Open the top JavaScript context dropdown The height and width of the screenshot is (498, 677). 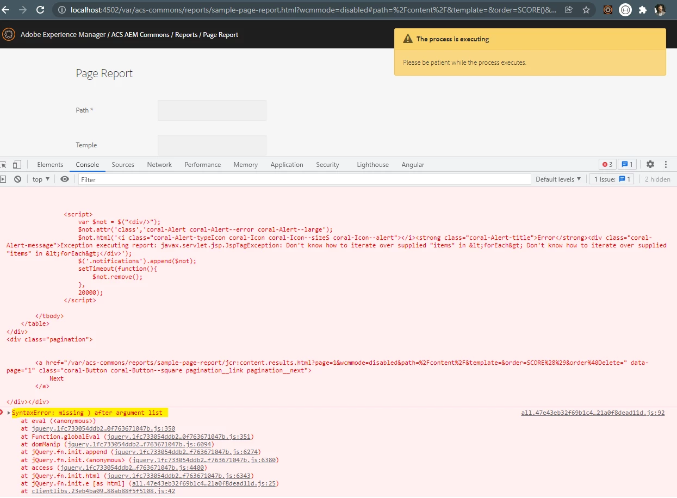point(41,179)
